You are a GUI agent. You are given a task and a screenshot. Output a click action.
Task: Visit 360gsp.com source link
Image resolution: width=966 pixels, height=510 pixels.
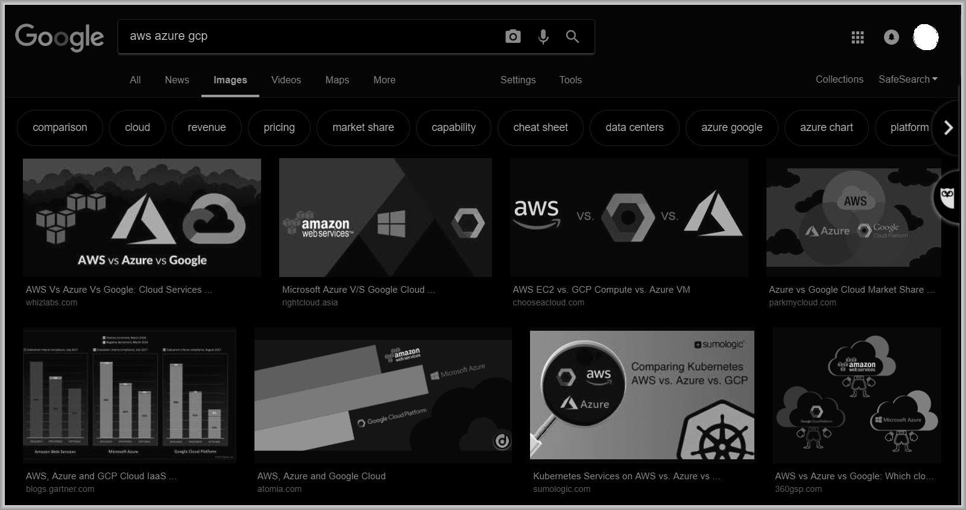pyautogui.click(x=798, y=489)
